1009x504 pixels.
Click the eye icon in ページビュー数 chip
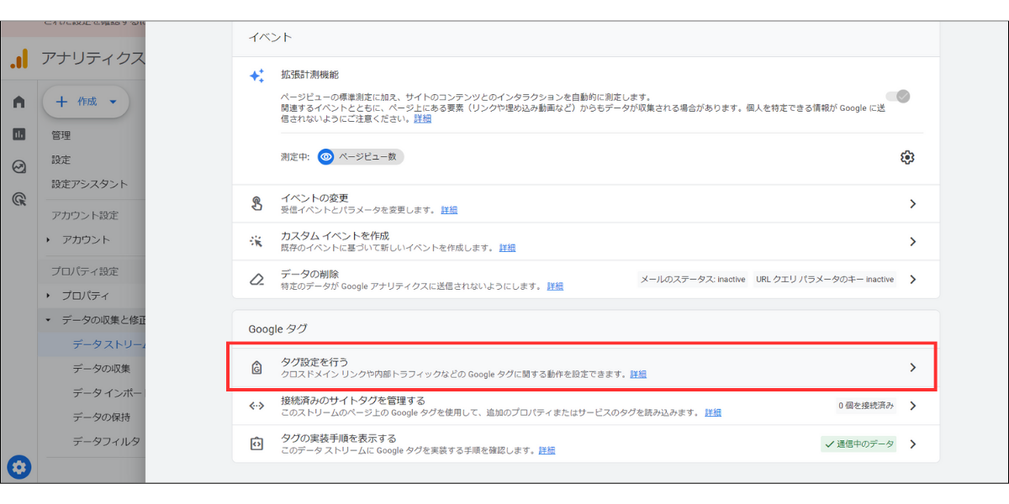[326, 156]
